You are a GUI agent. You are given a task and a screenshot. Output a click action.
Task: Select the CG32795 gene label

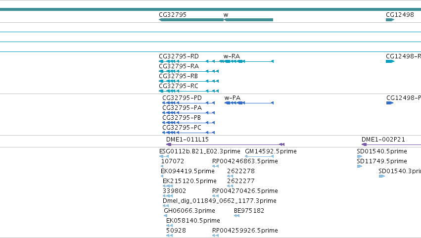coord(173,15)
